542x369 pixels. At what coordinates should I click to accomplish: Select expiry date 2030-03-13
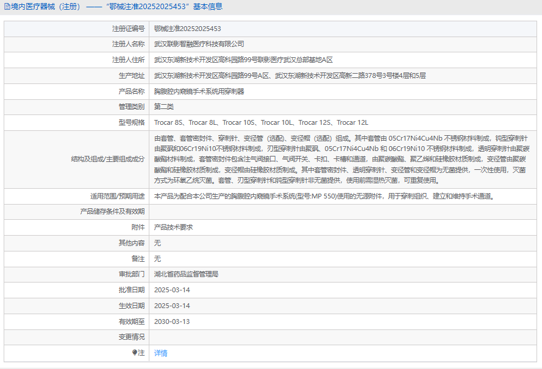click(x=172, y=322)
